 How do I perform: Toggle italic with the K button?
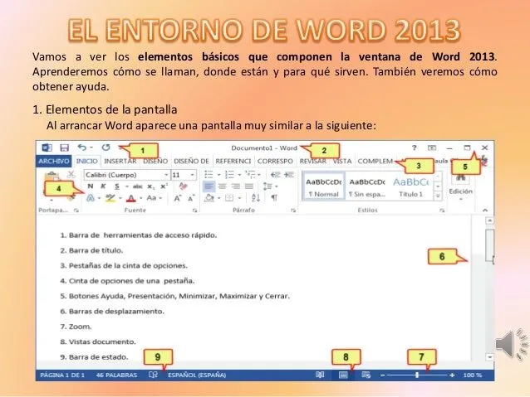point(104,186)
